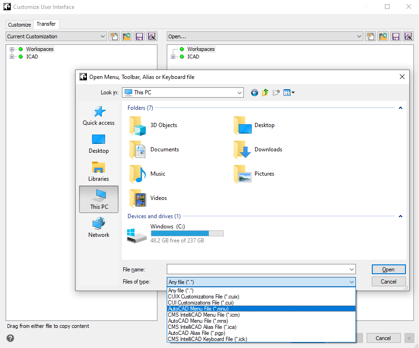This screenshot has height=348, width=419.
Task: Click open file icon in right pane toolbar
Action: pyautogui.click(x=383, y=36)
